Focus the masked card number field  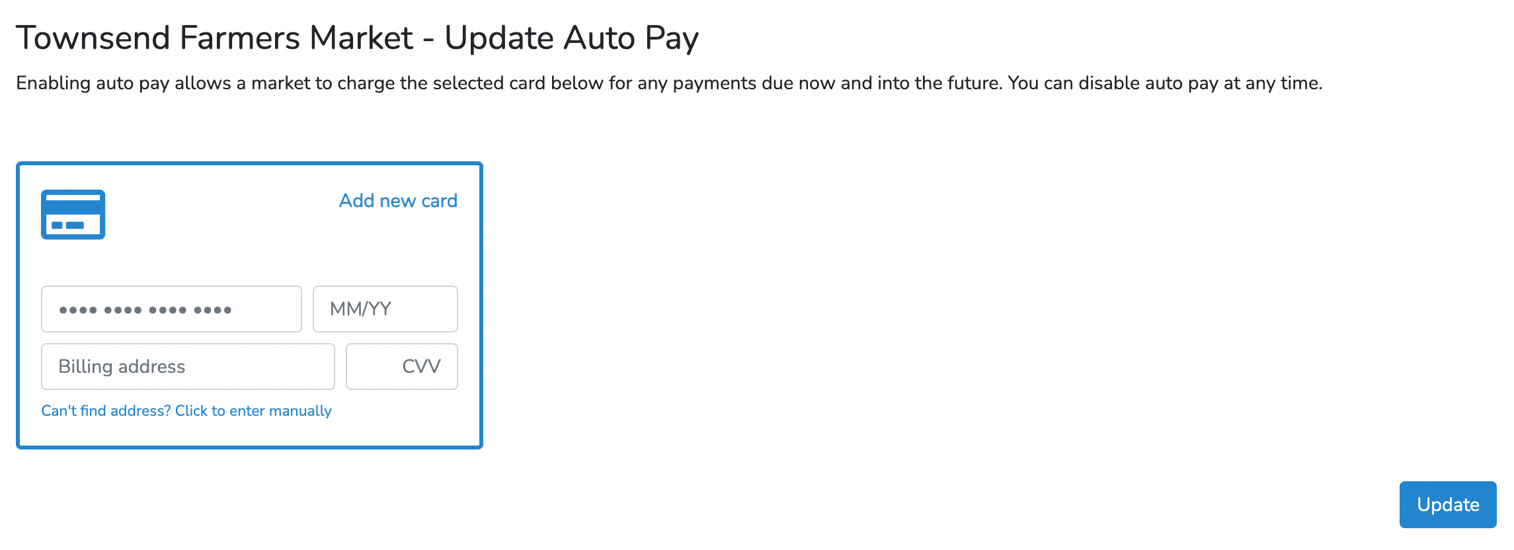point(171,309)
